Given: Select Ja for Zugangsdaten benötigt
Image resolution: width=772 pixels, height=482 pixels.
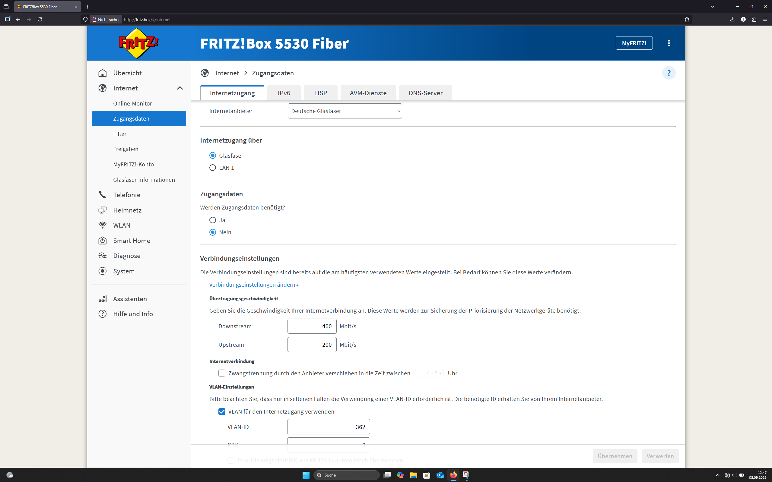Looking at the screenshot, I should (212, 220).
